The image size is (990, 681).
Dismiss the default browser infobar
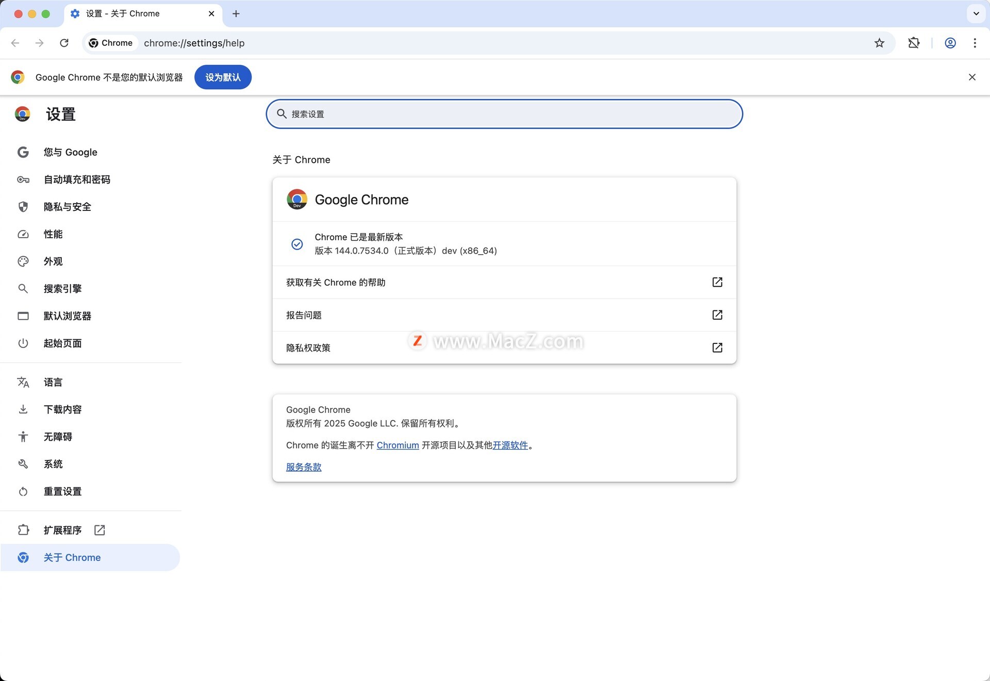point(972,77)
